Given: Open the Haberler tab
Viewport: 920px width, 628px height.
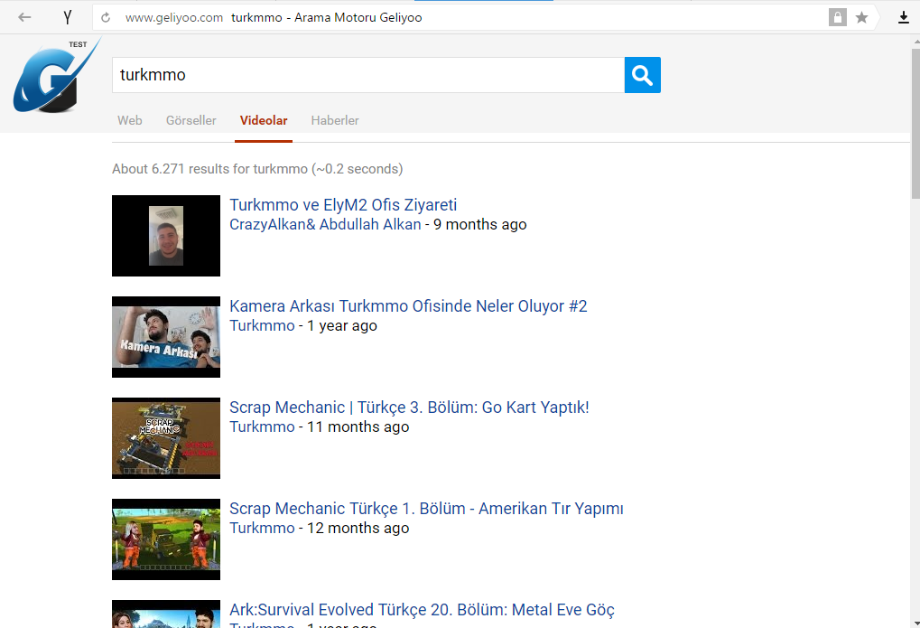Looking at the screenshot, I should coord(335,120).
